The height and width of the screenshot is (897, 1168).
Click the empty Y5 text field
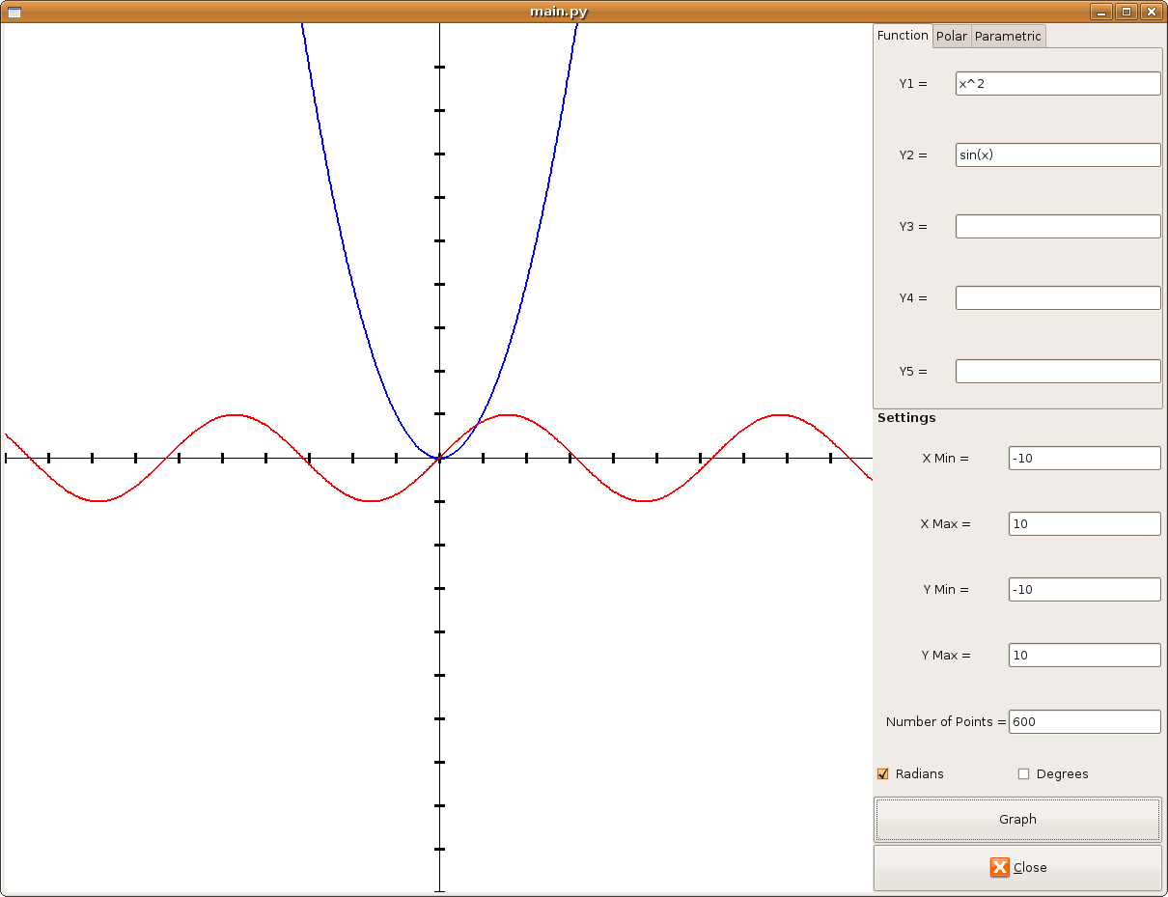pyautogui.click(x=1058, y=371)
